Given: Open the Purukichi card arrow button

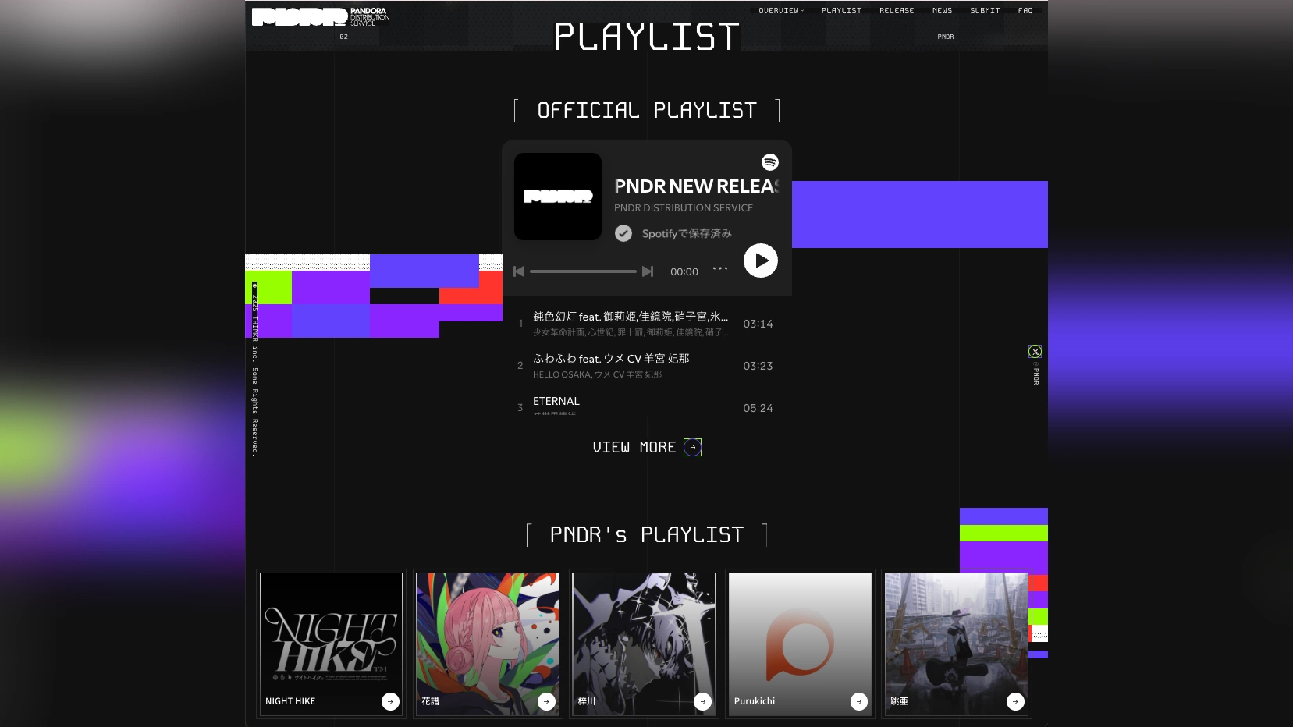Looking at the screenshot, I should coord(859,701).
